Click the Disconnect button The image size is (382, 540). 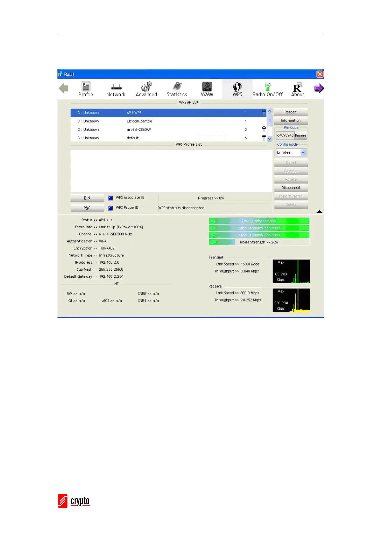291,188
